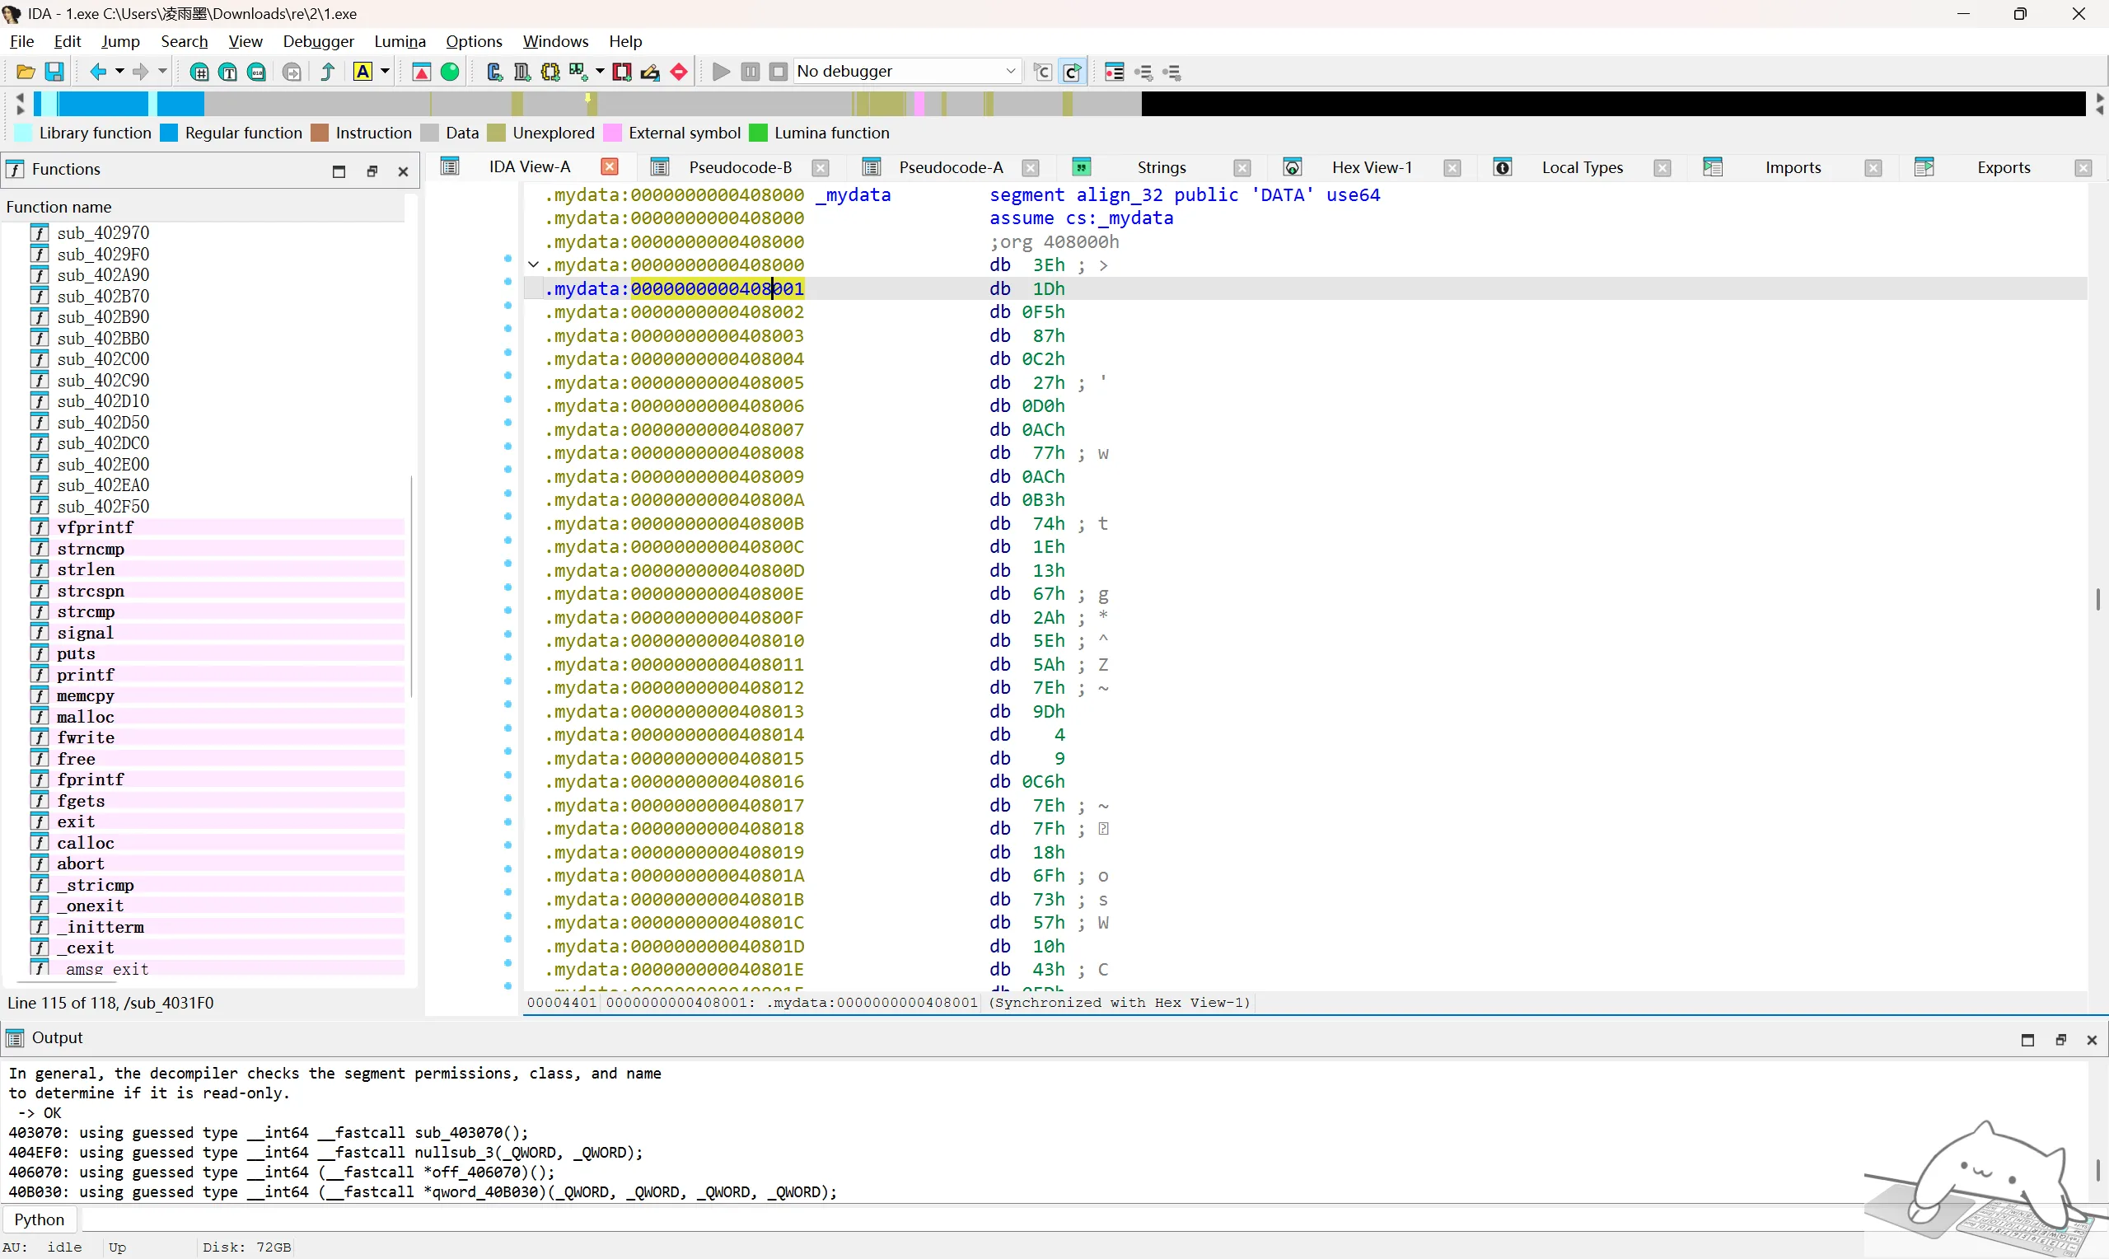
Task: Click the green circle toolbar icon
Action: 451,73
